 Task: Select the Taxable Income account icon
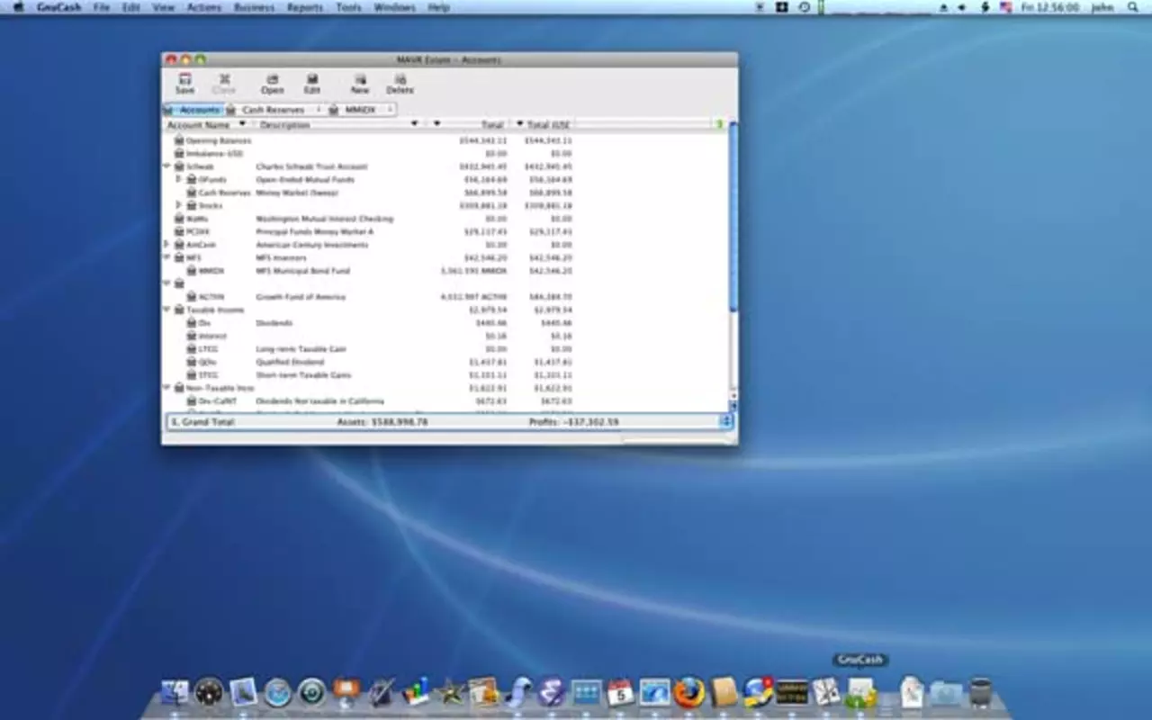pos(179,310)
